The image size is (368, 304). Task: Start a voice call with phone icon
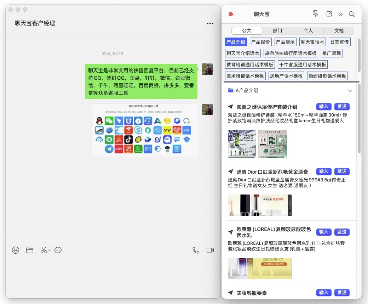click(196, 250)
